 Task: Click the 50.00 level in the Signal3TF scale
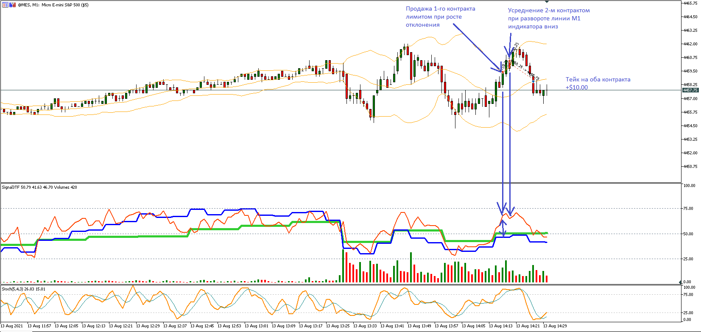689,234
